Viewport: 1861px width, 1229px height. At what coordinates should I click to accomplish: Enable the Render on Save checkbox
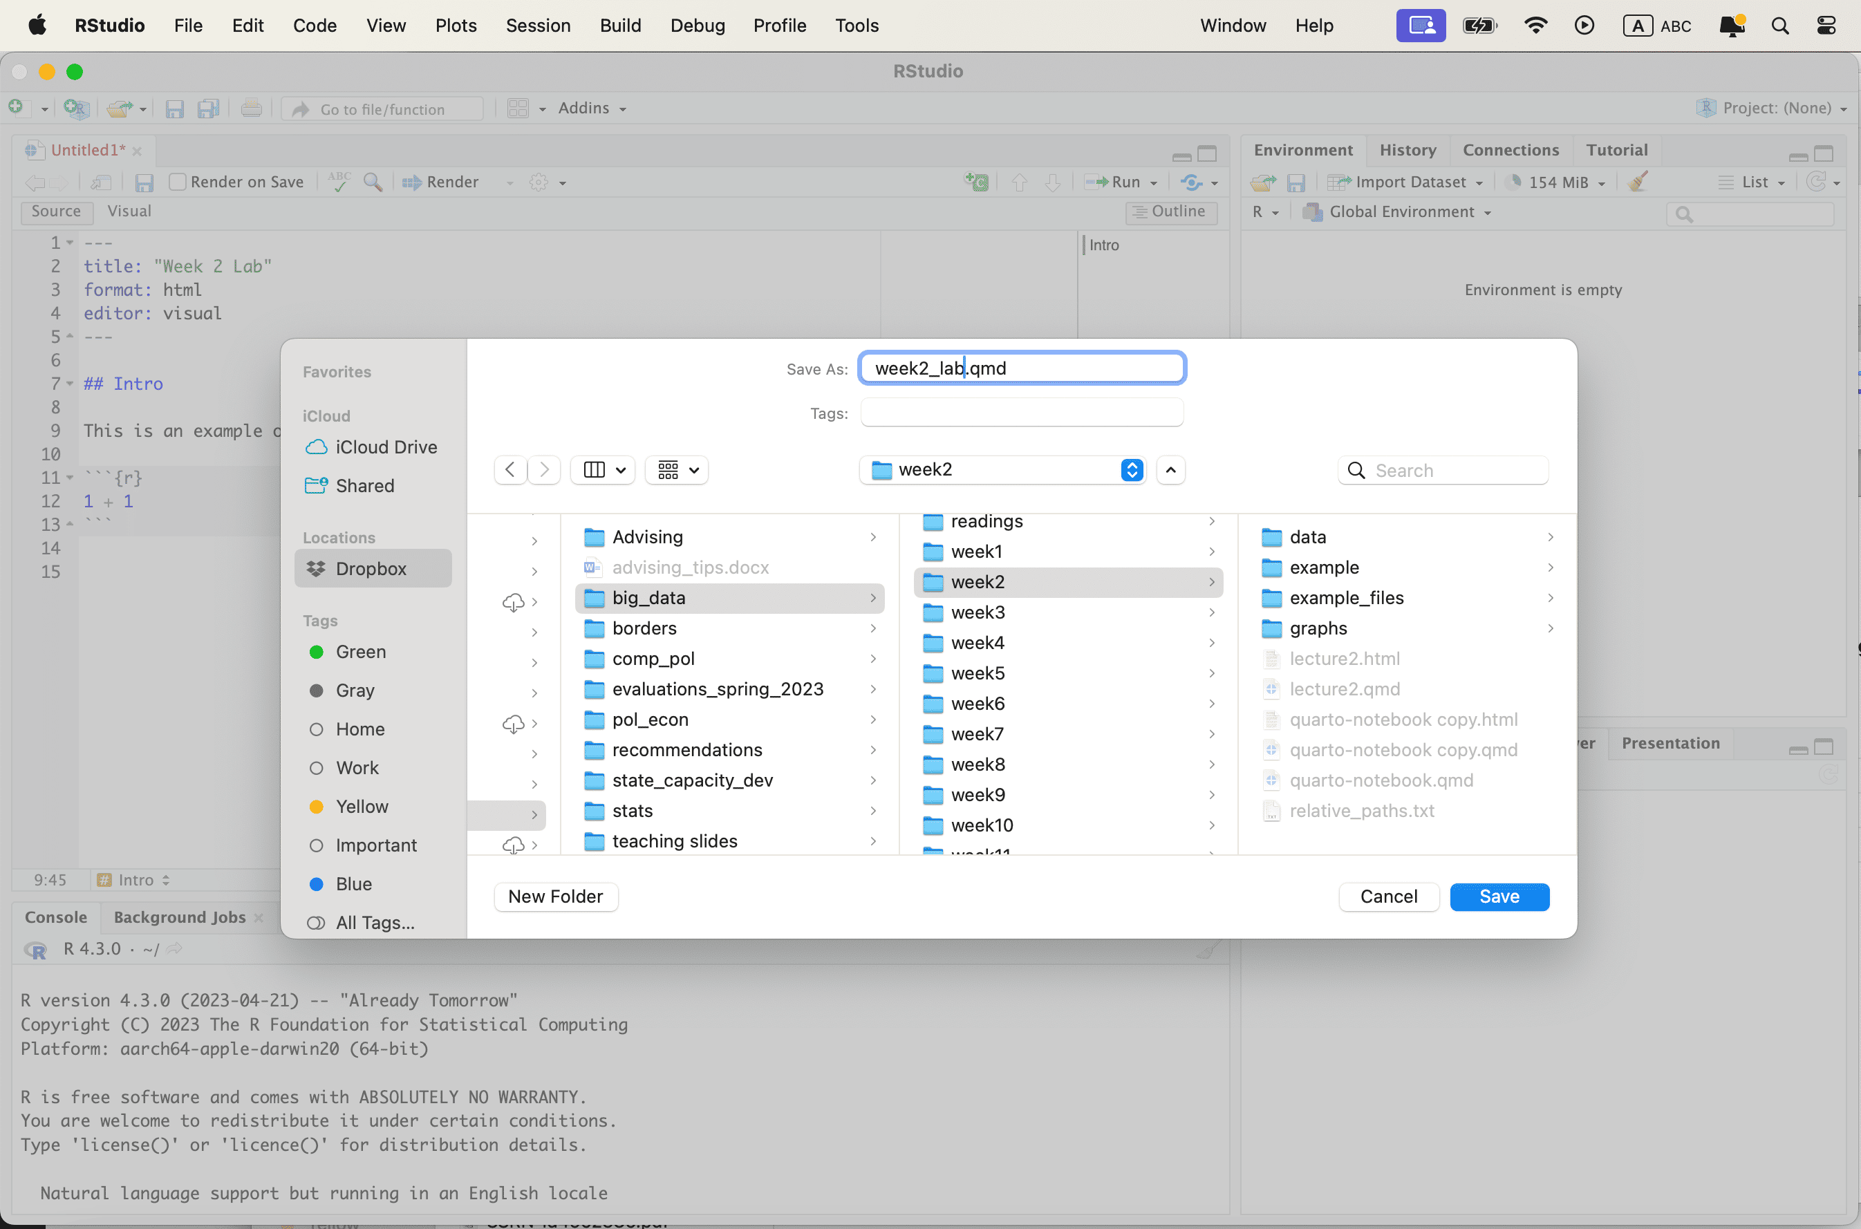pos(178,182)
